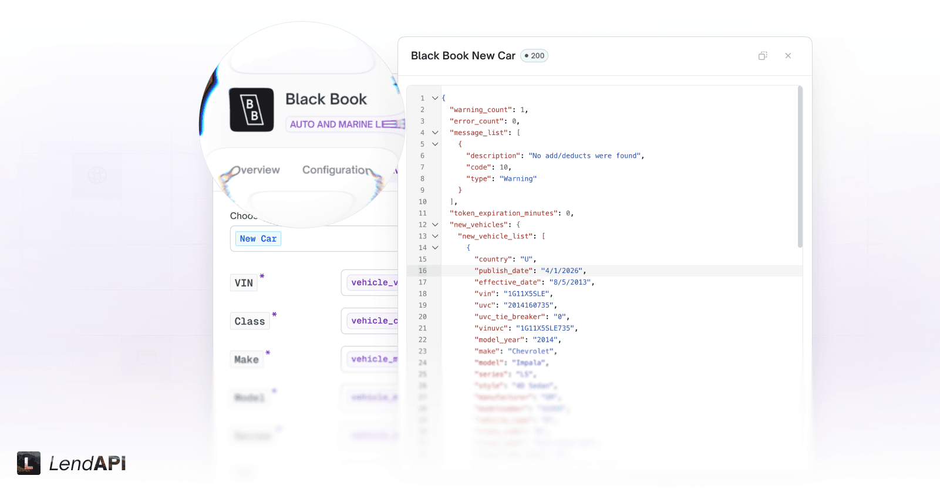The width and height of the screenshot is (940, 489).
Task: Open the Overview tab
Action: [x=256, y=170]
